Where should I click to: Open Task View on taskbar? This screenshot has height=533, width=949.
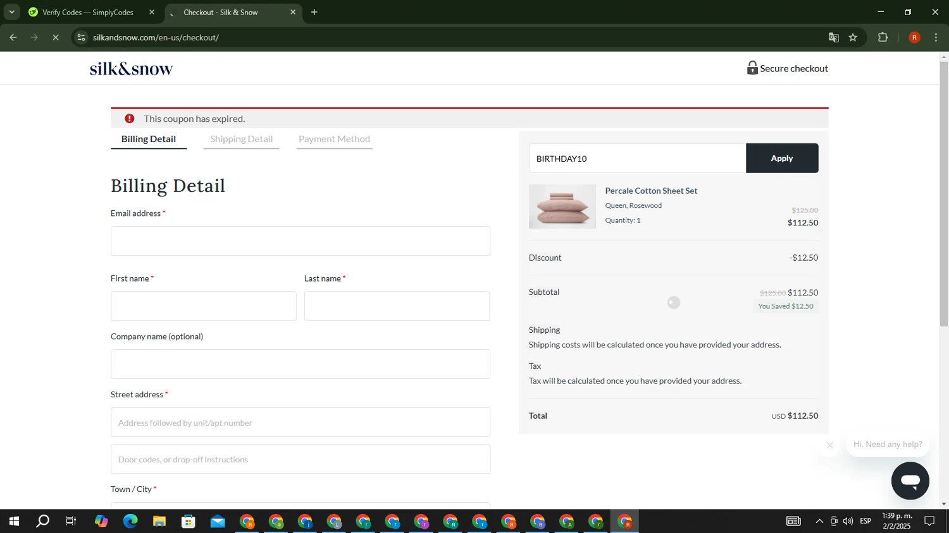pyautogui.click(x=71, y=522)
